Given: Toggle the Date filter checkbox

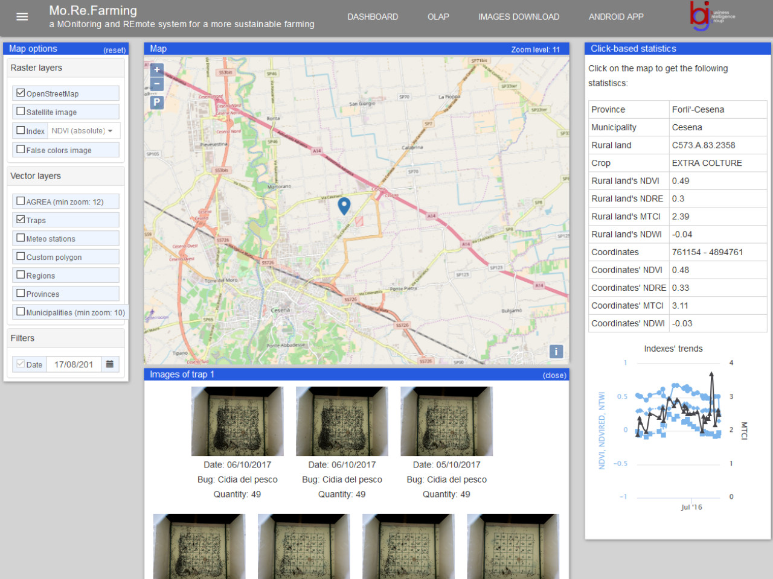Looking at the screenshot, I should tap(21, 364).
